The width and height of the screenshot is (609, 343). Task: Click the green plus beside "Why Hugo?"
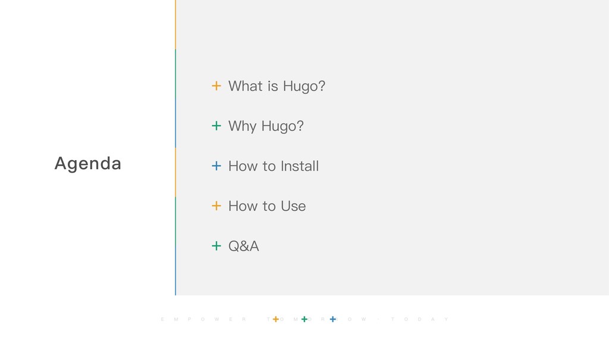coord(216,126)
